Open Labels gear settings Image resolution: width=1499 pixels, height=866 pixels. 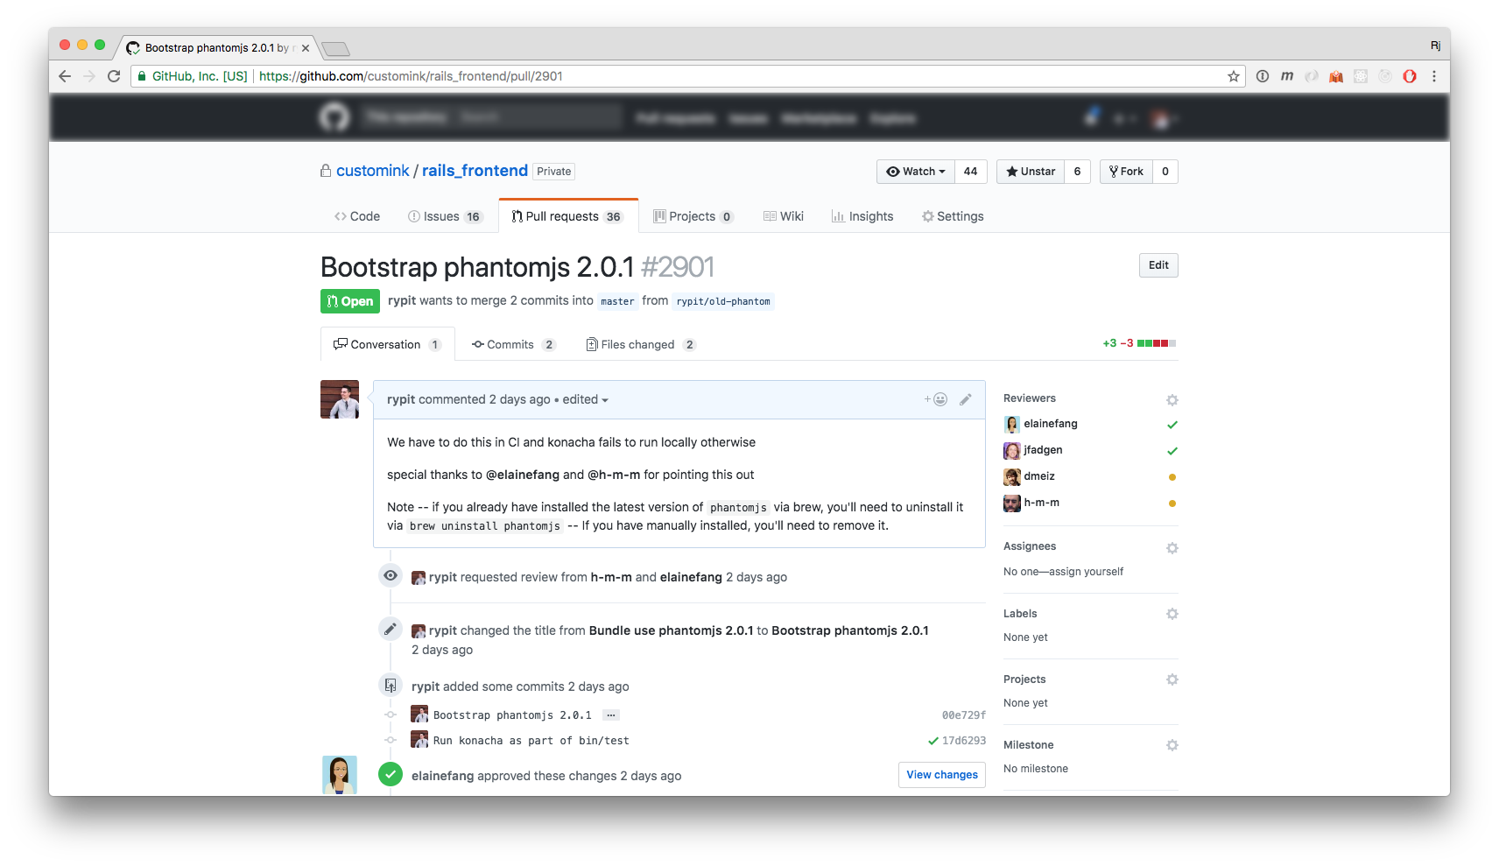pos(1172,614)
